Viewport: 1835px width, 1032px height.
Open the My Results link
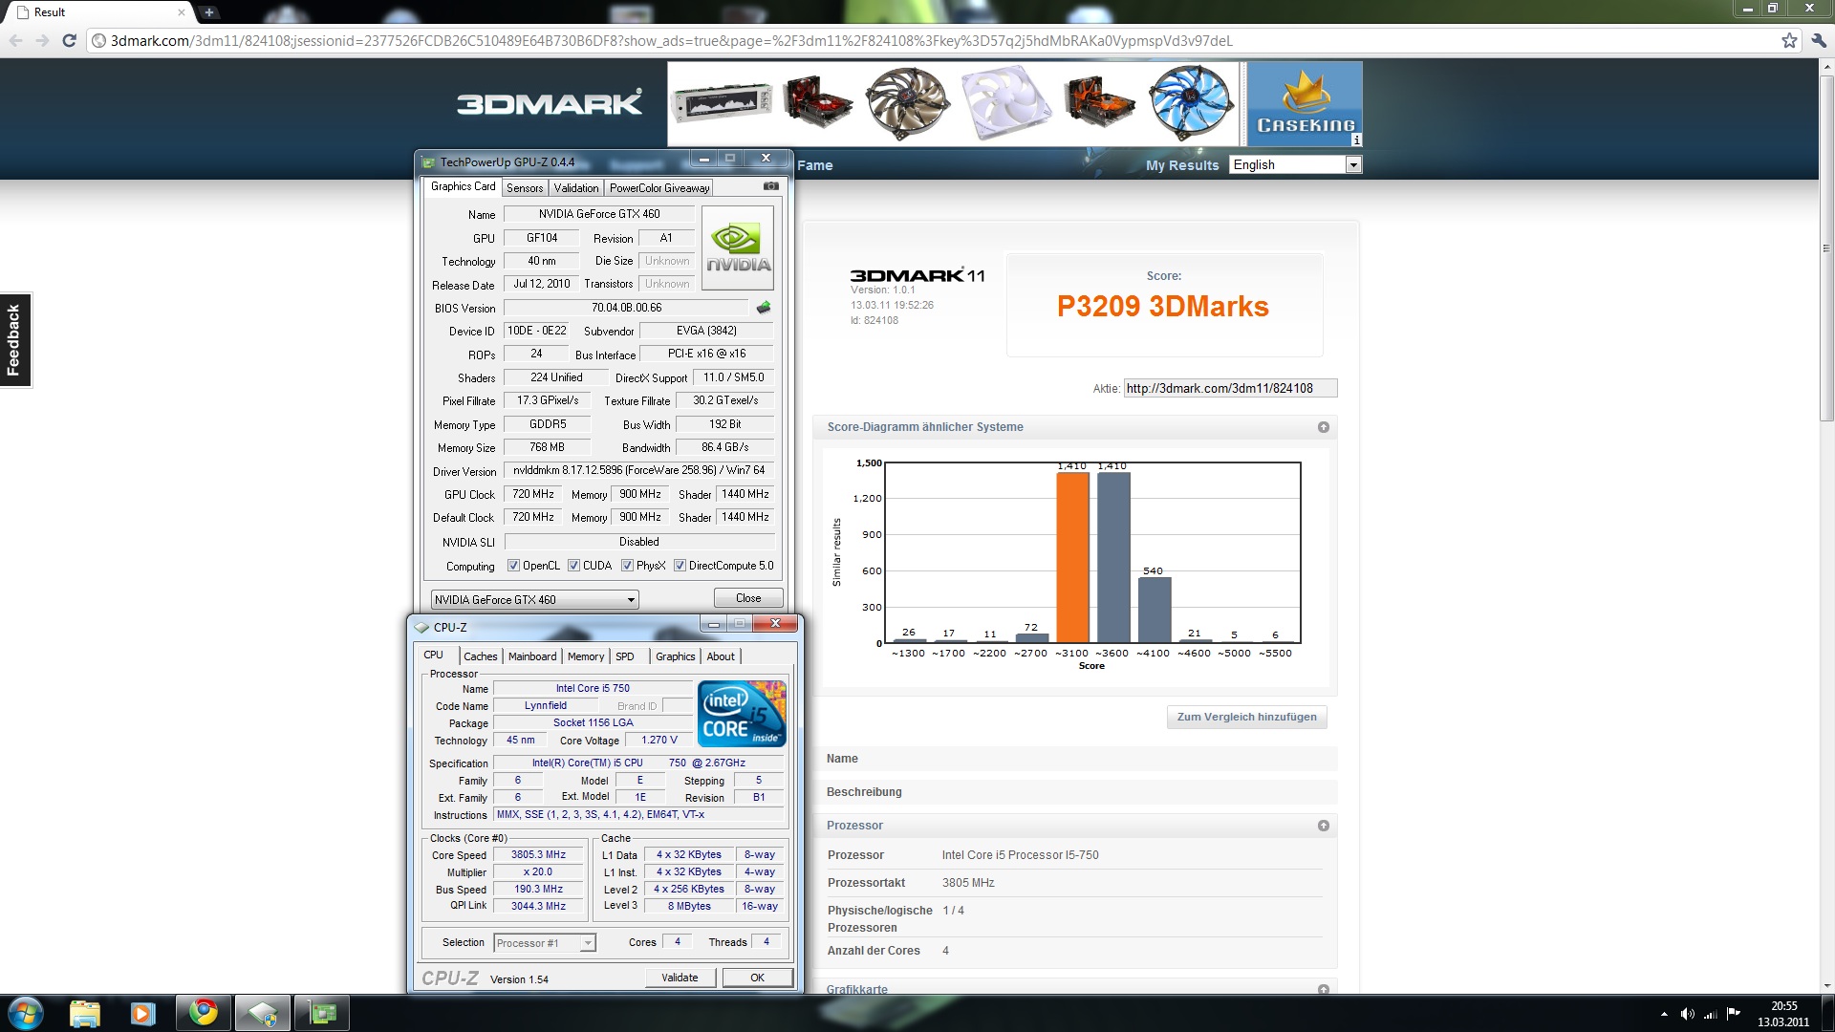(x=1182, y=165)
